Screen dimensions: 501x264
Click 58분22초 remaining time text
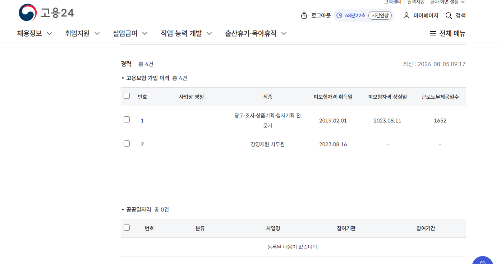pyautogui.click(x=355, y=15)
